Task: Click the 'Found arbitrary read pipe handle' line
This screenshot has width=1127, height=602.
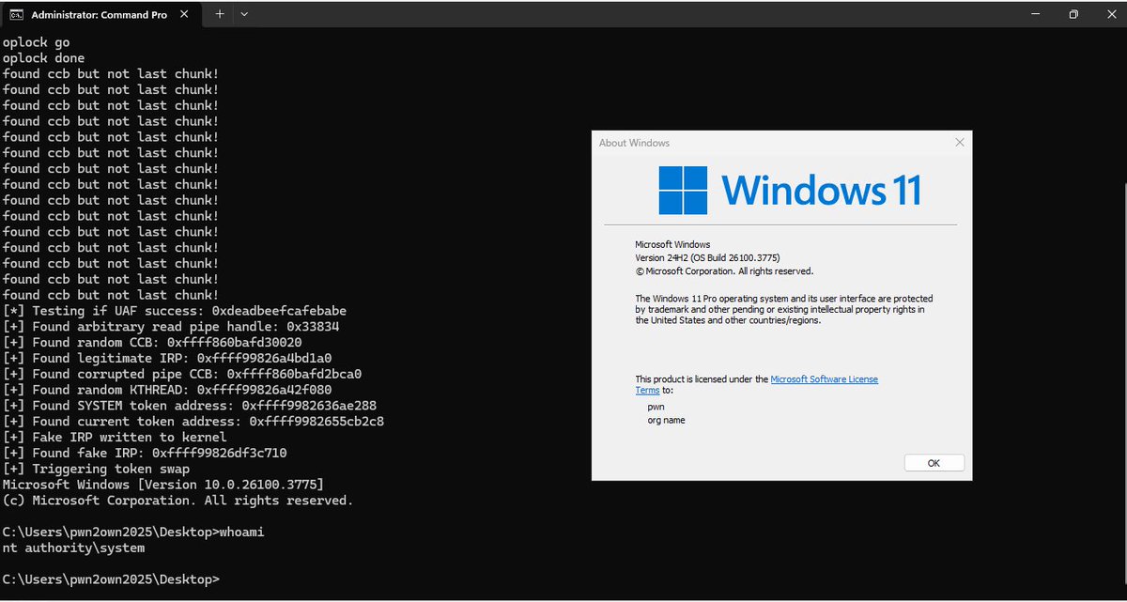Action: pos(171,327)
